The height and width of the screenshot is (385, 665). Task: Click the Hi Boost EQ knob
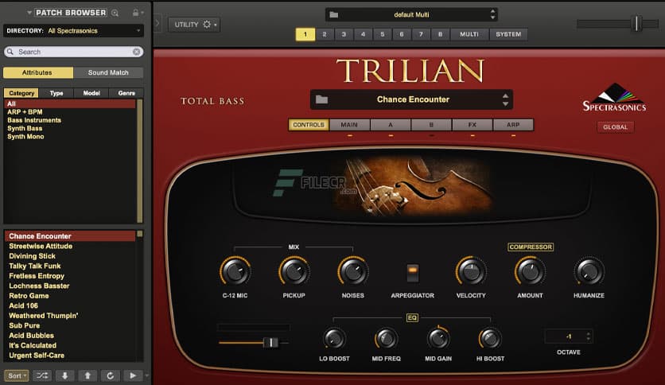click(x=490, y=339)
